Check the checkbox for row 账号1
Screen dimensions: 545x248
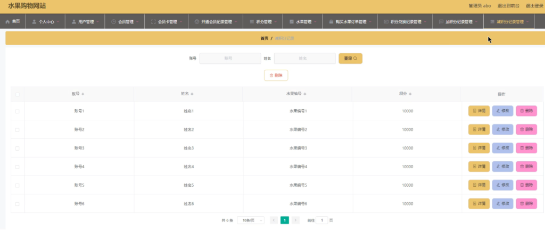click(x=18, y=111)
